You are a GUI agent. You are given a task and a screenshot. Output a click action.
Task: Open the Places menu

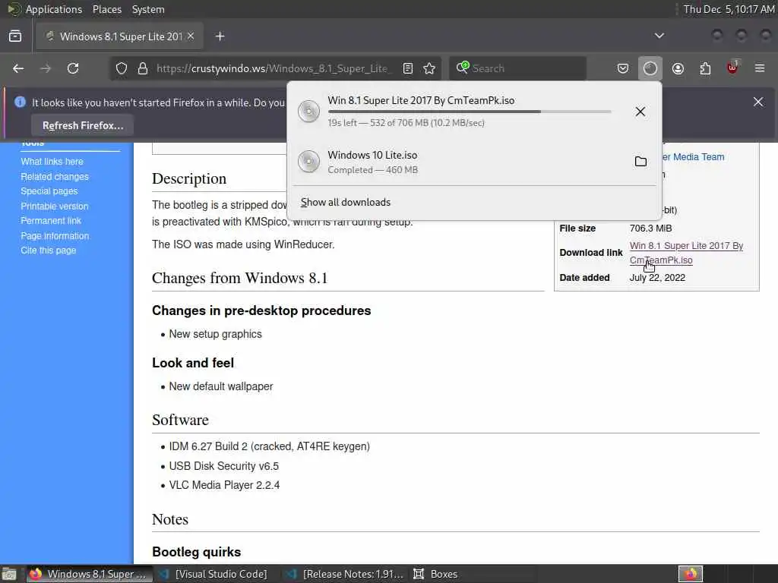(107, 9)
